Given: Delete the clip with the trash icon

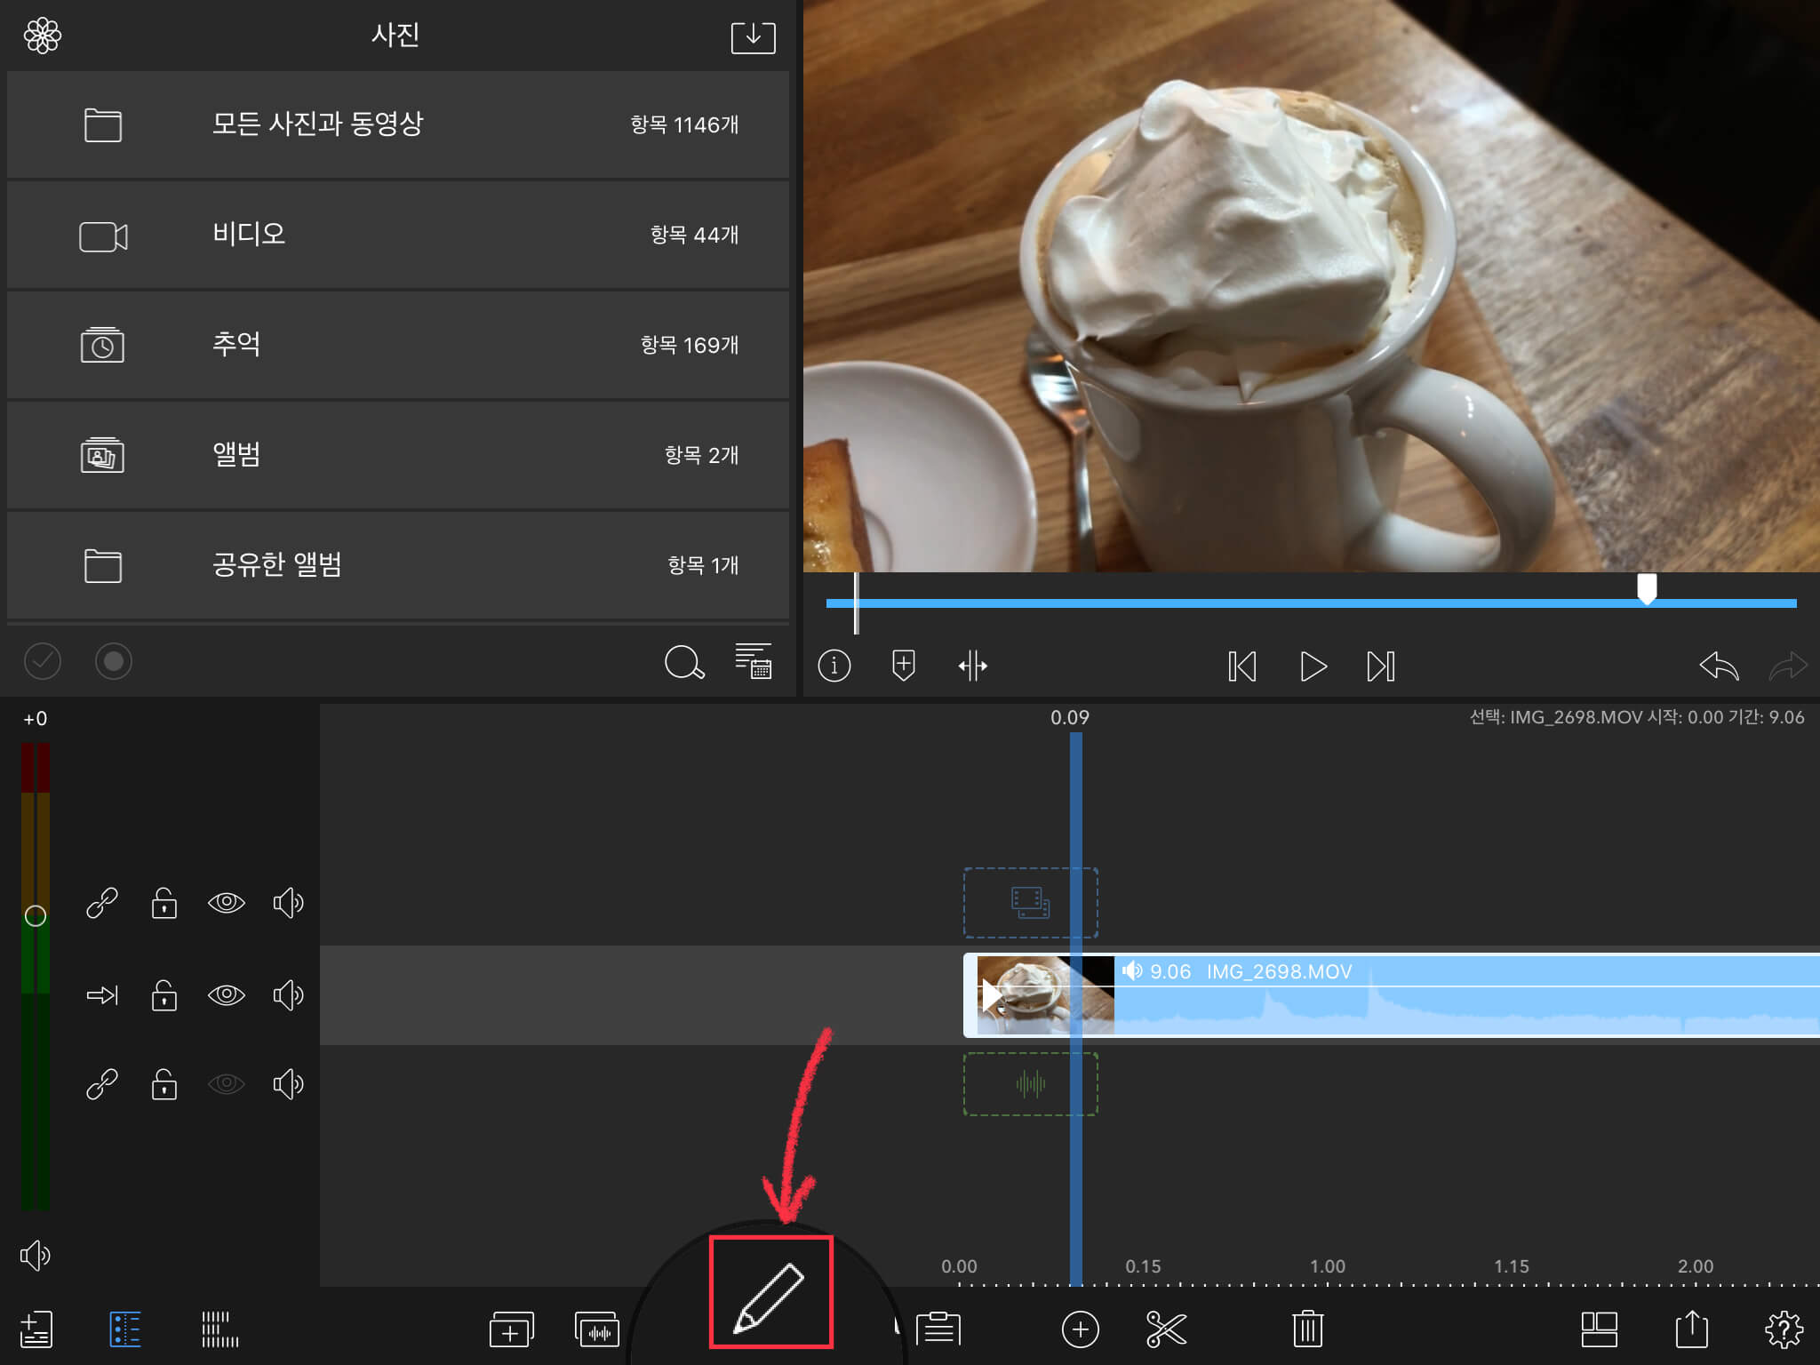Looking at the screenshot, I should (x=1307, y=1329).
